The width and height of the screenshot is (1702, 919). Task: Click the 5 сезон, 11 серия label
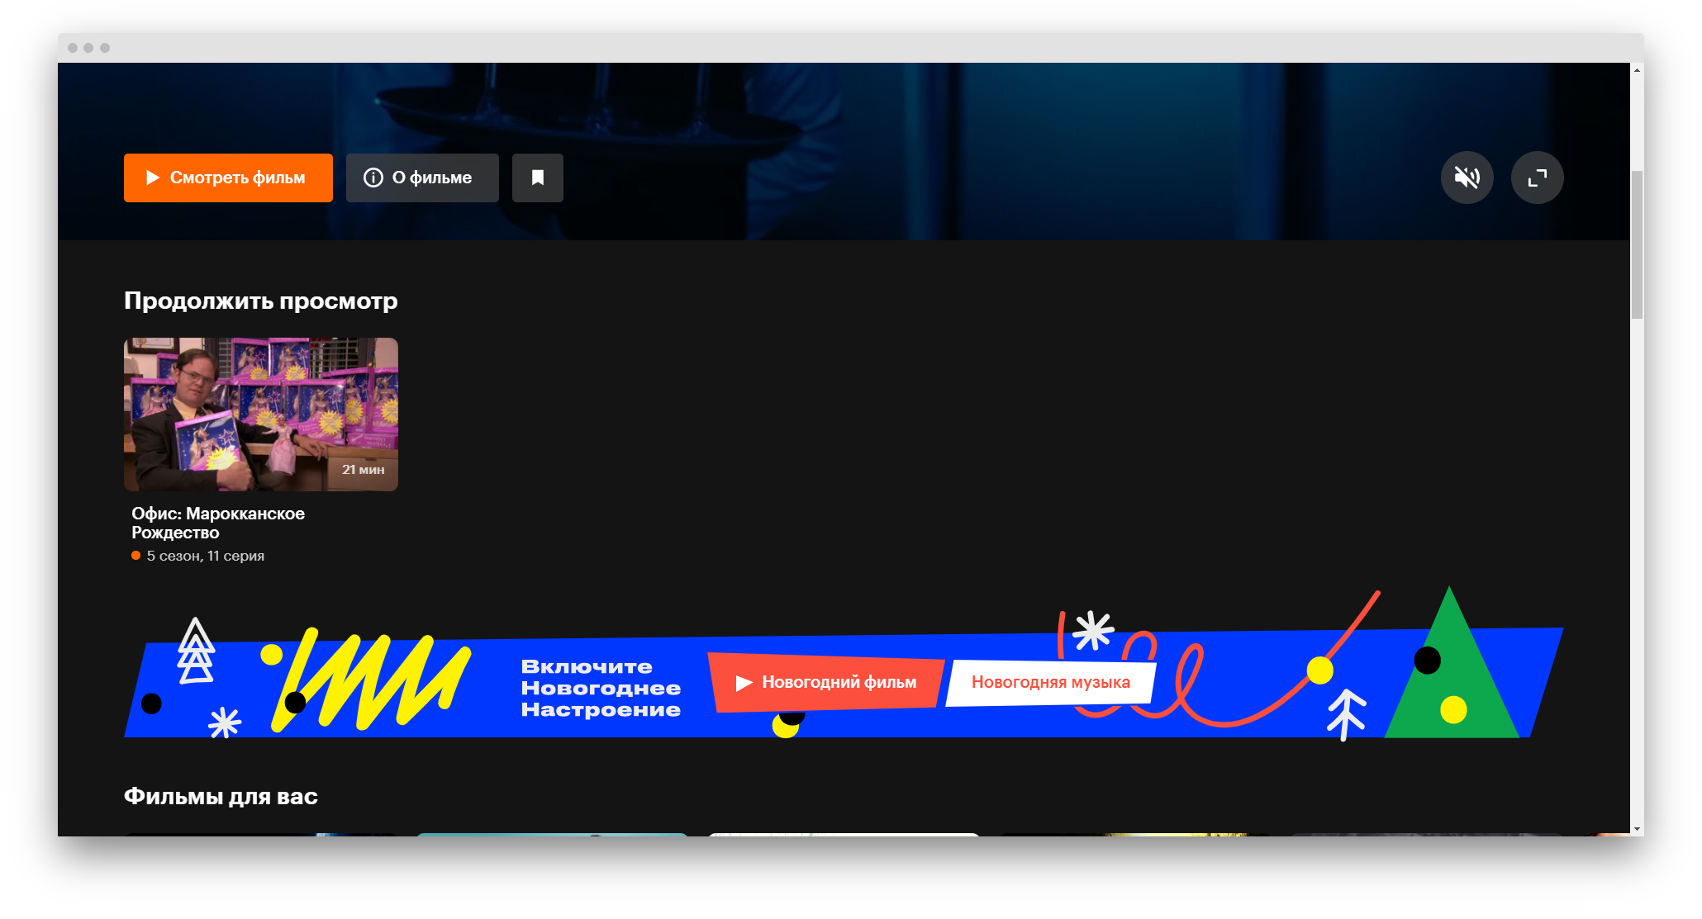tap(205, 556)
